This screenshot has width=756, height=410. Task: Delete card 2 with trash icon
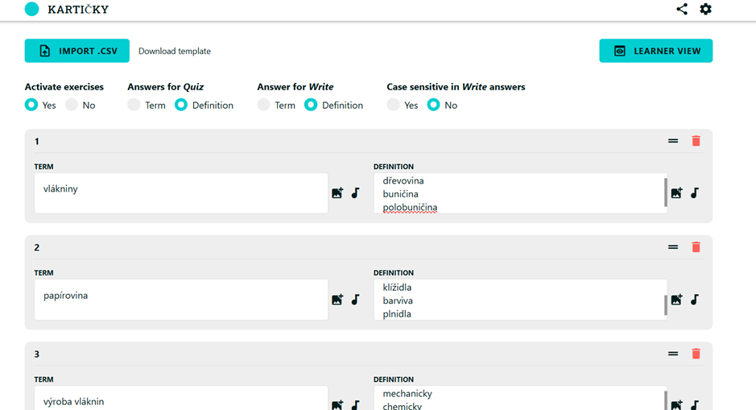tap(696, 247)
